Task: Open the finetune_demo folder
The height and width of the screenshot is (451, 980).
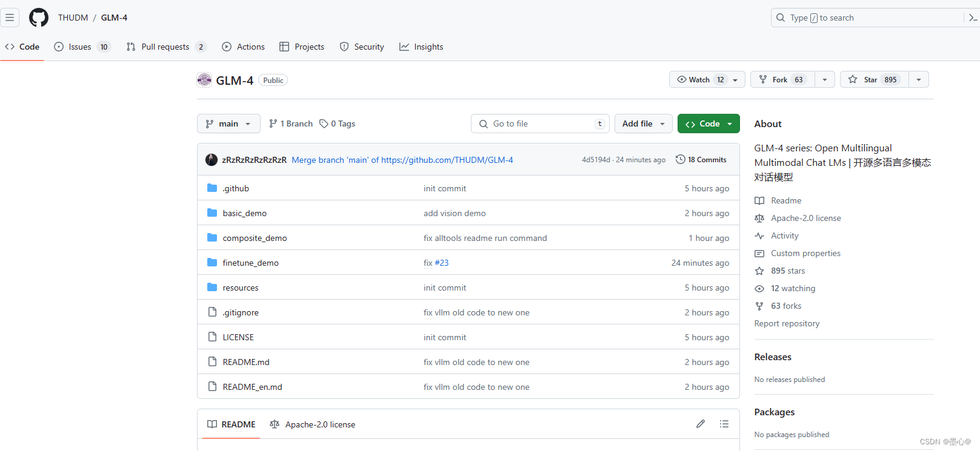Action: pos(251,263)
